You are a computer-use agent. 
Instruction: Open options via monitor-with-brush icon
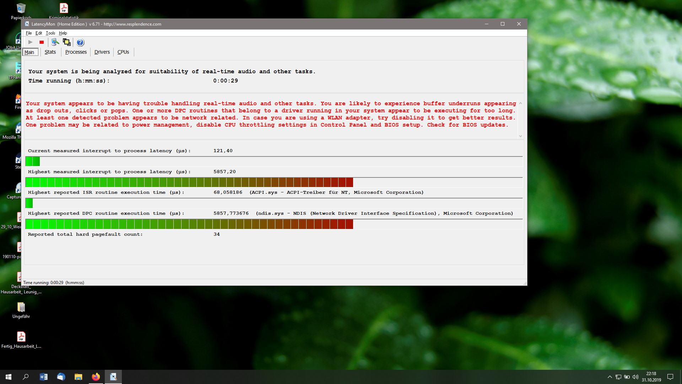tap(55, 42)
